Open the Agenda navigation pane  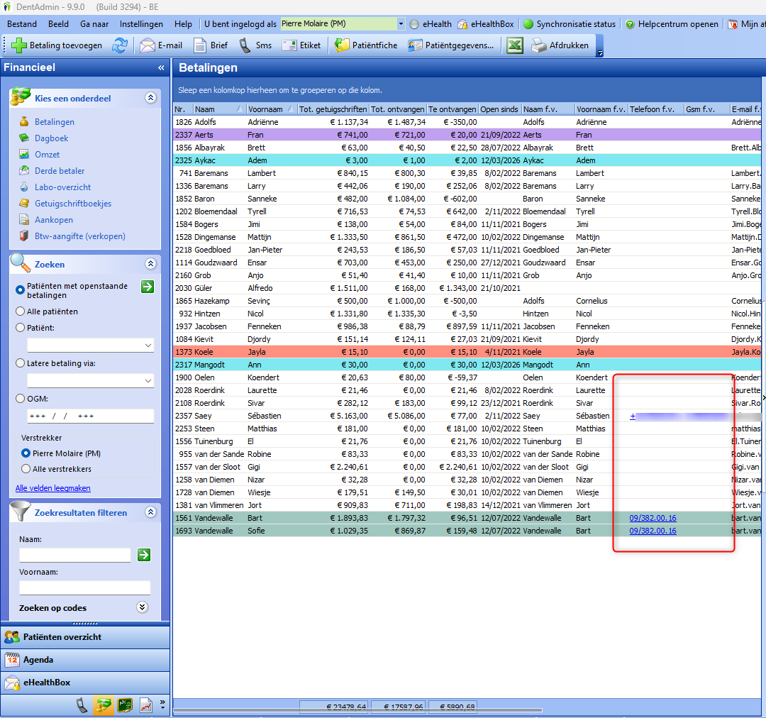[x=85, y=660]
